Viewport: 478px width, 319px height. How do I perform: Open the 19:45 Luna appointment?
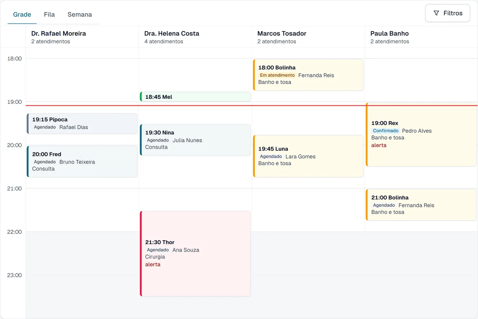tap(308, 156)
